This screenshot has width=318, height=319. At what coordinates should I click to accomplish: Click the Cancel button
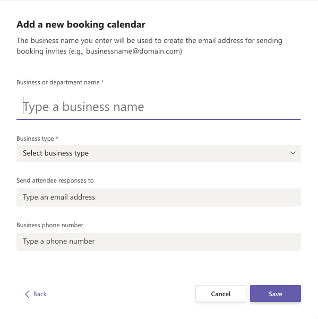click(221, 294)
